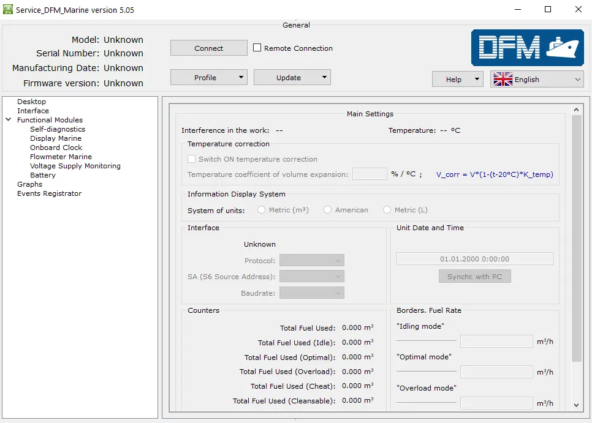This screenshot has width=592, height=423.
Task: Expand the Help dropdown button
Action: tap(457, 80)
